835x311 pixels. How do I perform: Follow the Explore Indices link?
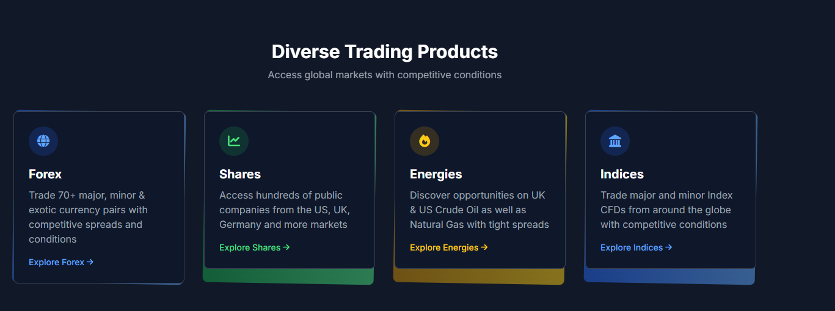(x=632, y=247)
